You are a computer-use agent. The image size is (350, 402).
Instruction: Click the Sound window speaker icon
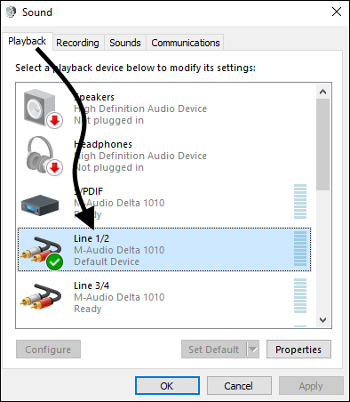tap(11, 12)
